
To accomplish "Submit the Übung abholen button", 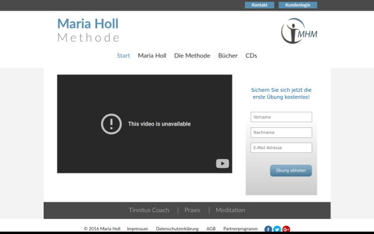I will pyautogui.click(x=290, y=170).
